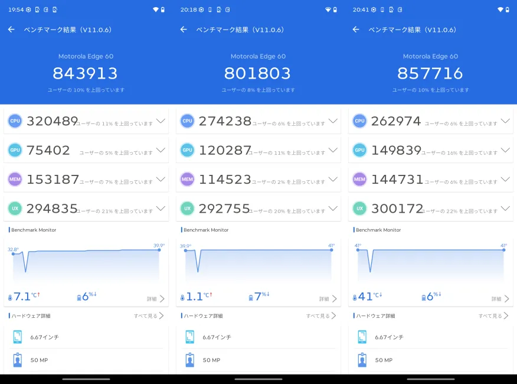Tap clock reading 20:18
Screen dimensions: 517x384
pos(188,9)
